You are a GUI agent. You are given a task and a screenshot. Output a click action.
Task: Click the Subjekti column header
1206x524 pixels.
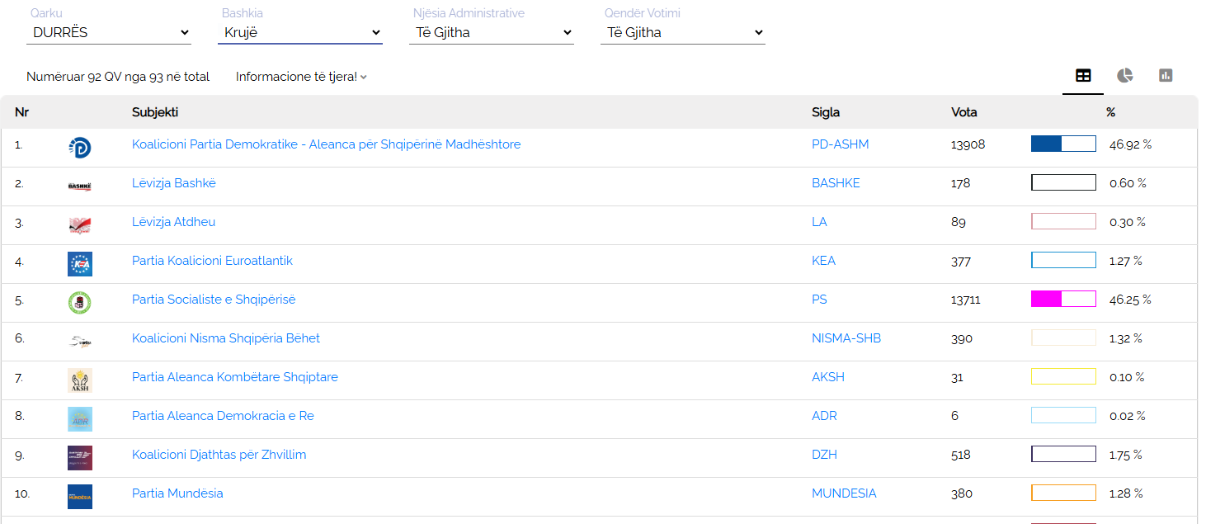point(155,112)
